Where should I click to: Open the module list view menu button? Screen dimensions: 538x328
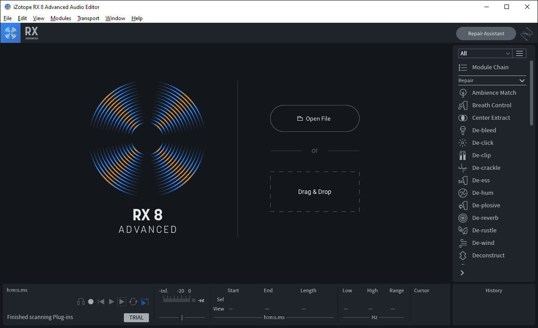tap(519, 53)
